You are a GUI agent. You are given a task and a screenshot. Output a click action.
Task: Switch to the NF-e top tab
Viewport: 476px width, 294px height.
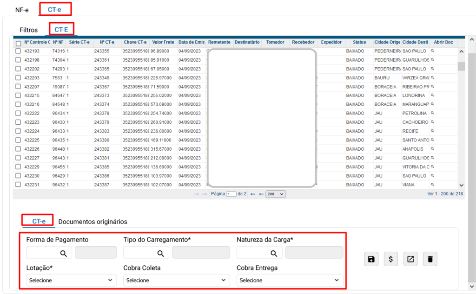click(22, 10)
